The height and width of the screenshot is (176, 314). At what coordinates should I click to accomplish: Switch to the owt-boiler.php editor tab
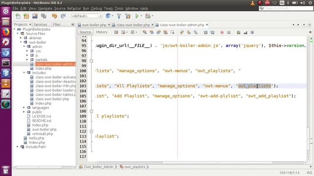94,25
